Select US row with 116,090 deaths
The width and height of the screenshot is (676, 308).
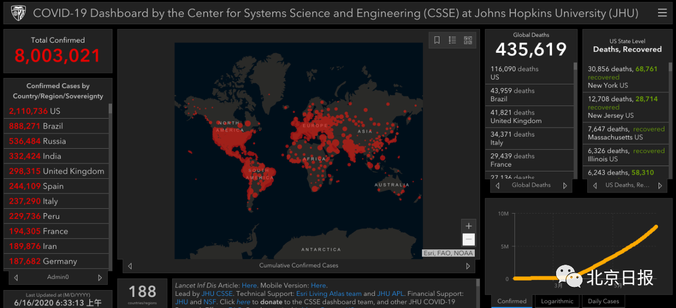click(530, 73)
